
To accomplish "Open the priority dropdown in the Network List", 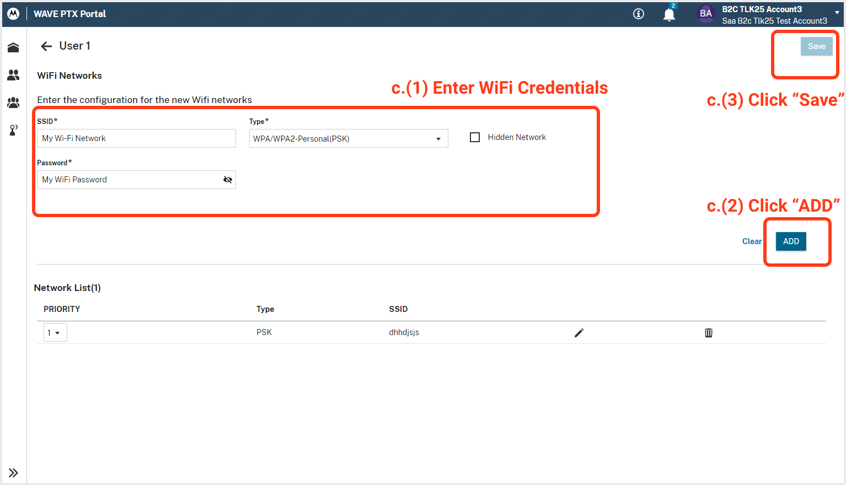I will point(55,332).
